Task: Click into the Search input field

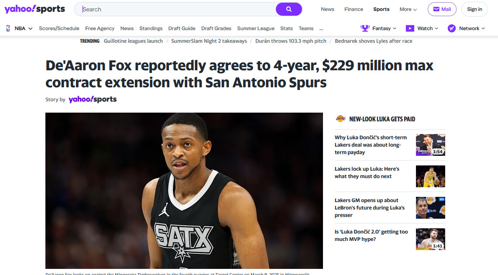Action: [175, 9]
